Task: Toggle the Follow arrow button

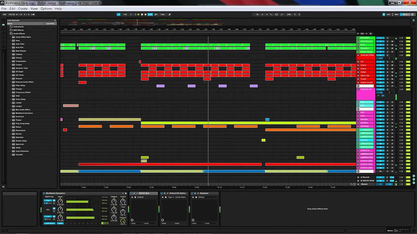Action: (119, 14)
